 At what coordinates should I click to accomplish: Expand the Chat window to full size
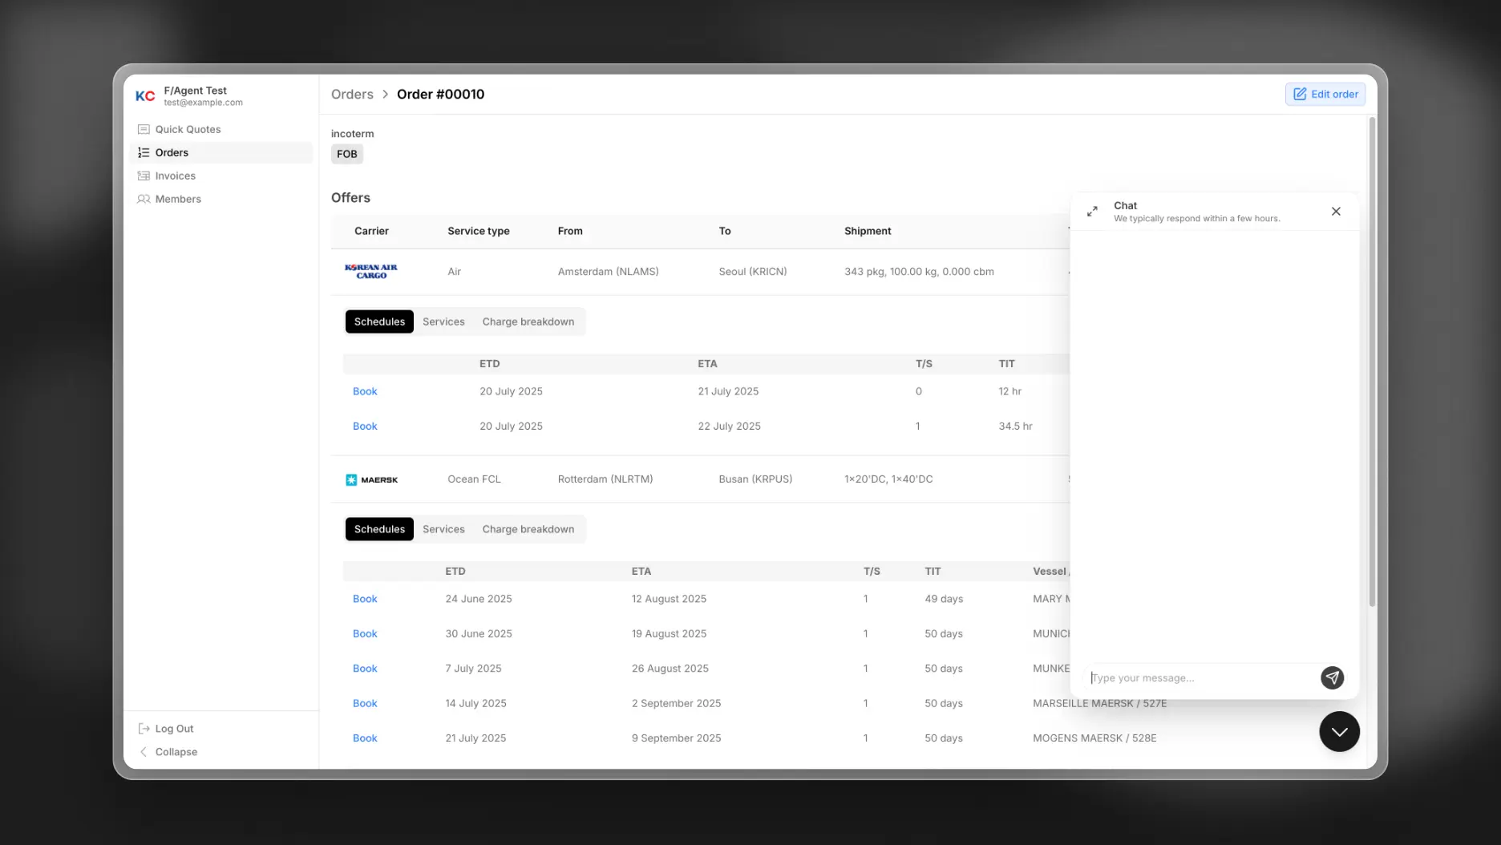point(1091,211)
